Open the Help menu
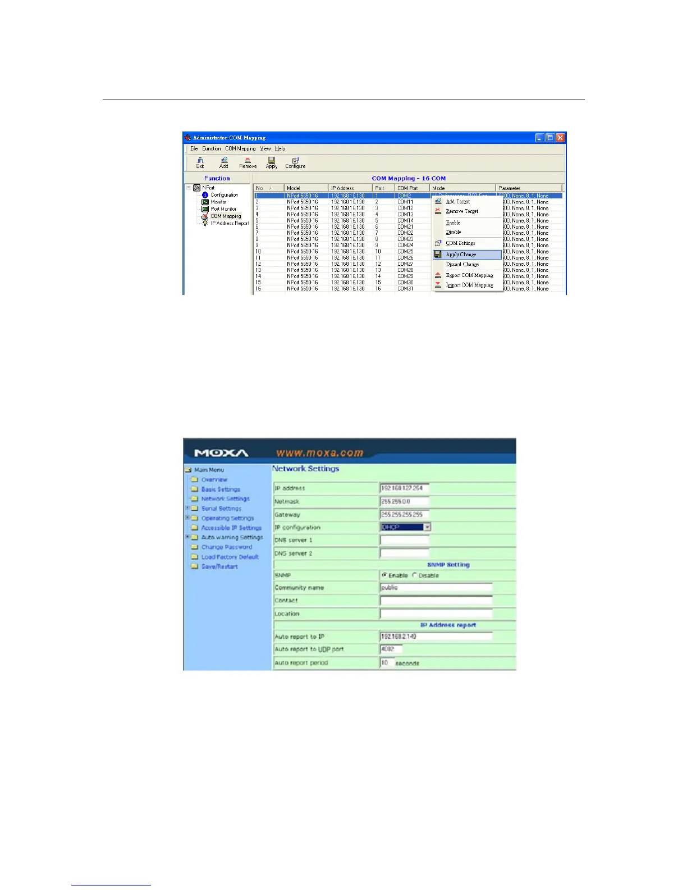 coord(280,149)
